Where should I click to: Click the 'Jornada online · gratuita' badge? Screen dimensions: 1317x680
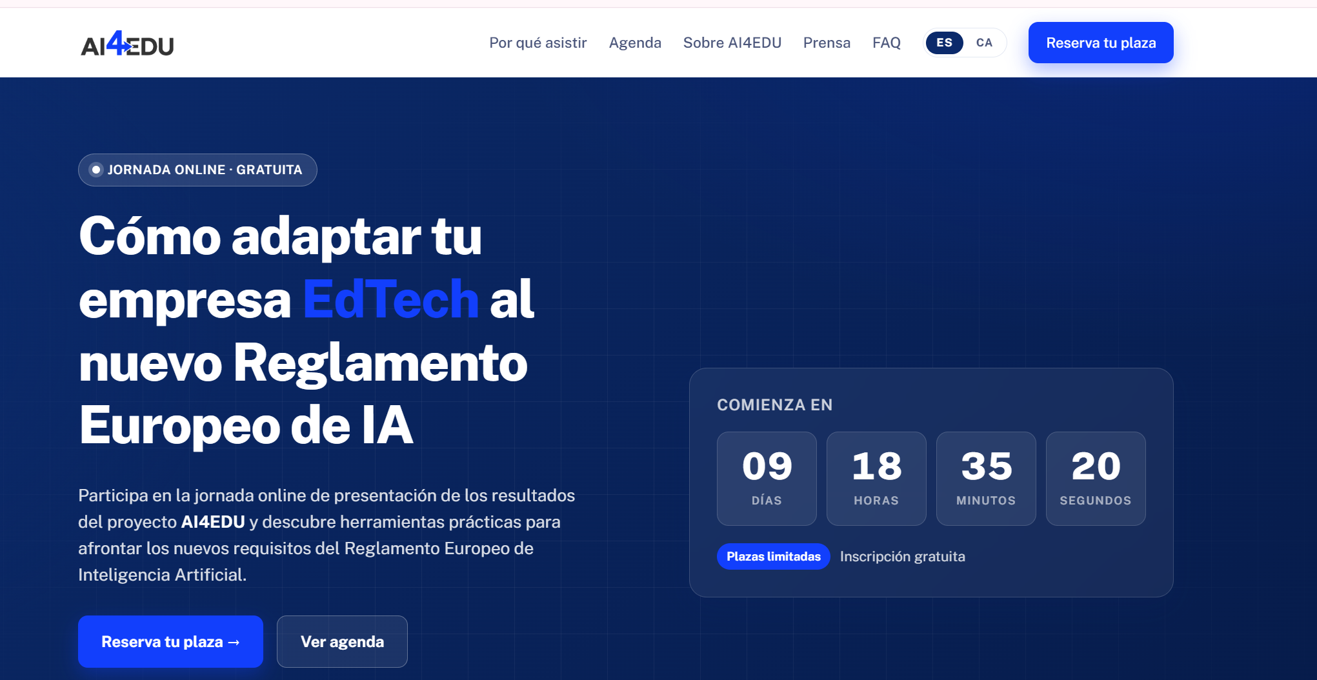pos(197,170)
